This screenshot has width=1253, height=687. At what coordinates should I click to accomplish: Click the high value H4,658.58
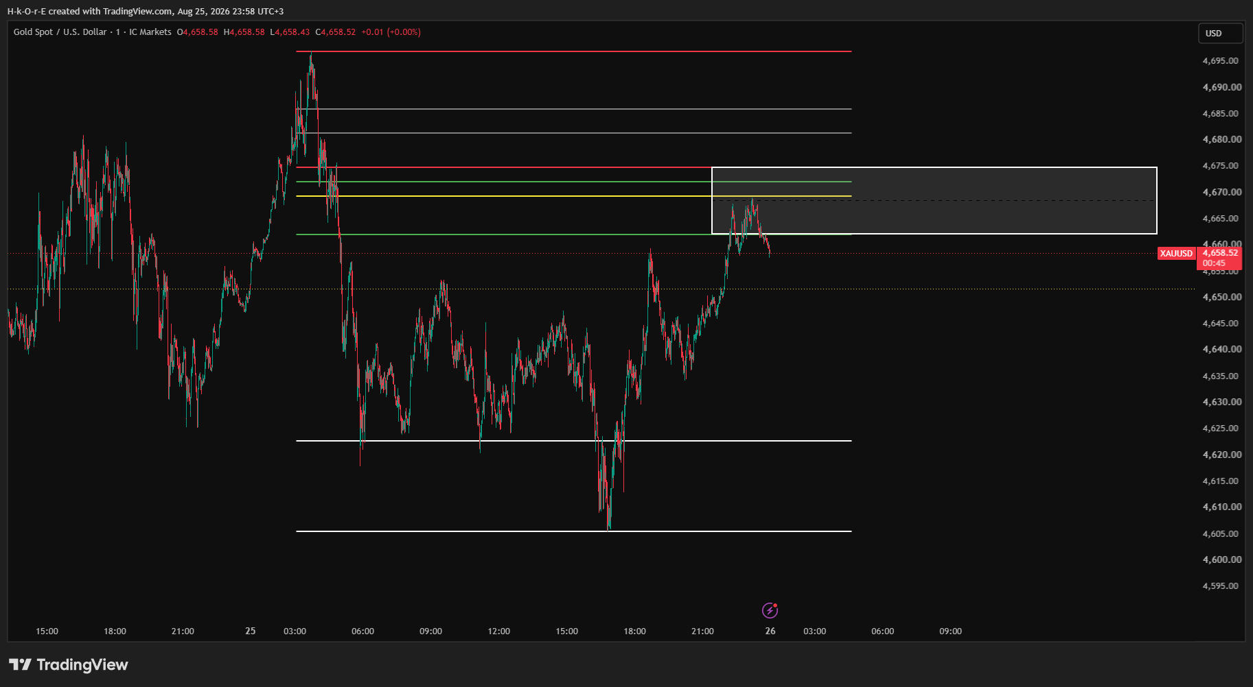(244, 32)
